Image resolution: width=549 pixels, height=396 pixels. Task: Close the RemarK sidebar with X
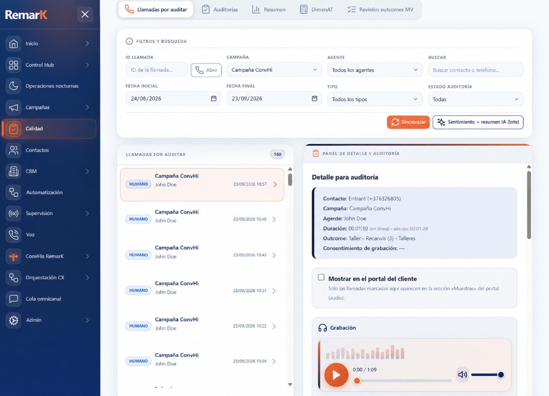coord(85,14)
